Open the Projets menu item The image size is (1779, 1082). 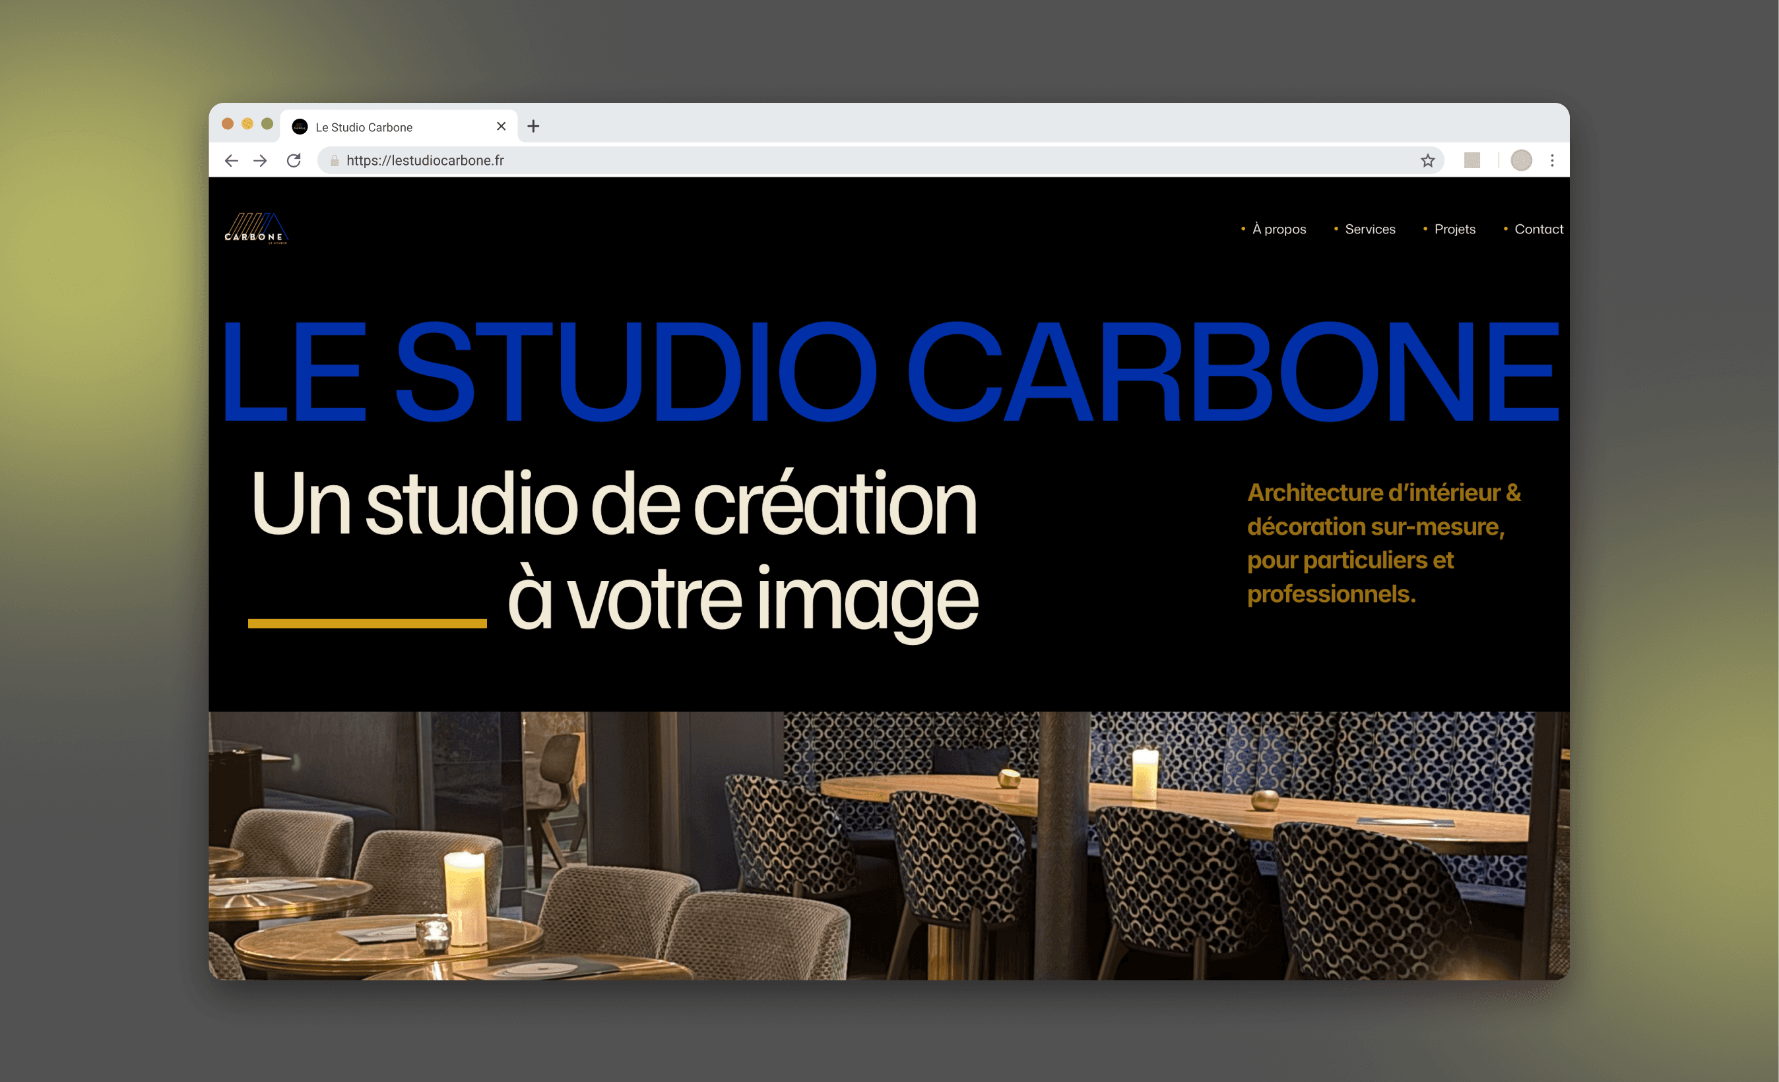pos(1454,229)
